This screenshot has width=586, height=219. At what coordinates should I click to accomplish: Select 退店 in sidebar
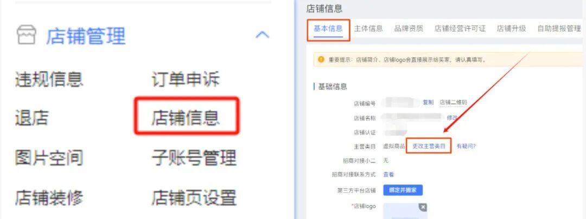(32, 118)
